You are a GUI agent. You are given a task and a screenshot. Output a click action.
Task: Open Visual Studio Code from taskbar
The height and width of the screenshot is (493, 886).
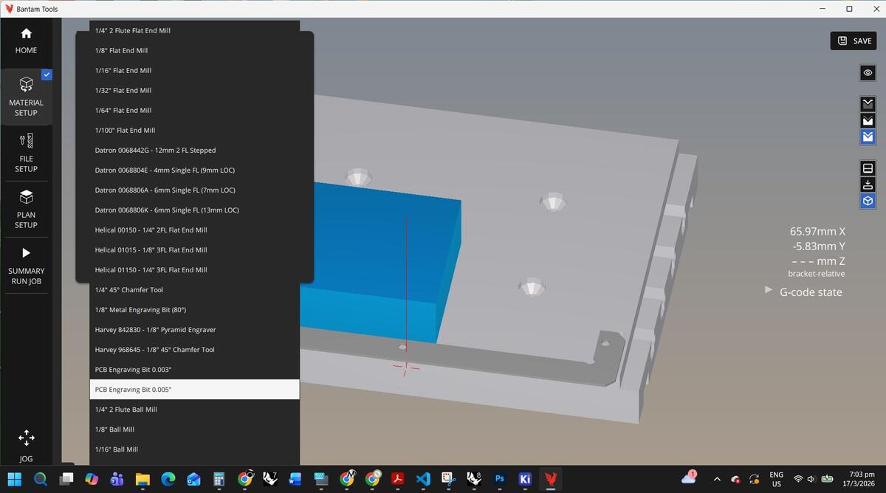[x=423, y=479]
